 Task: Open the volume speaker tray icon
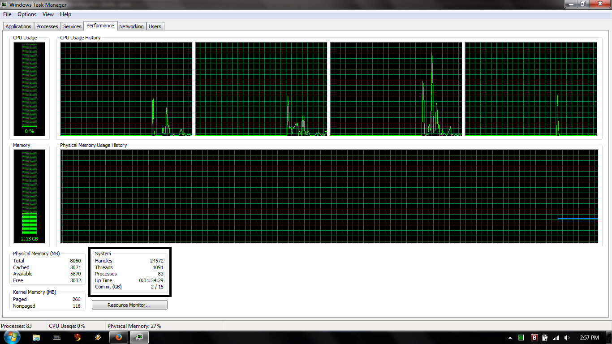point(567,338)
